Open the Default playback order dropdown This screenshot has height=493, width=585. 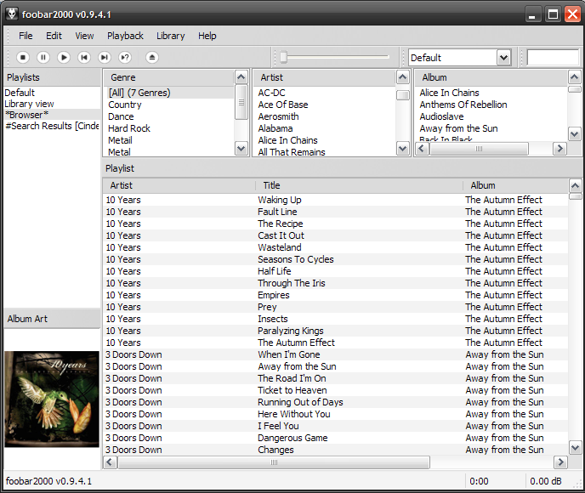point(503,58)
